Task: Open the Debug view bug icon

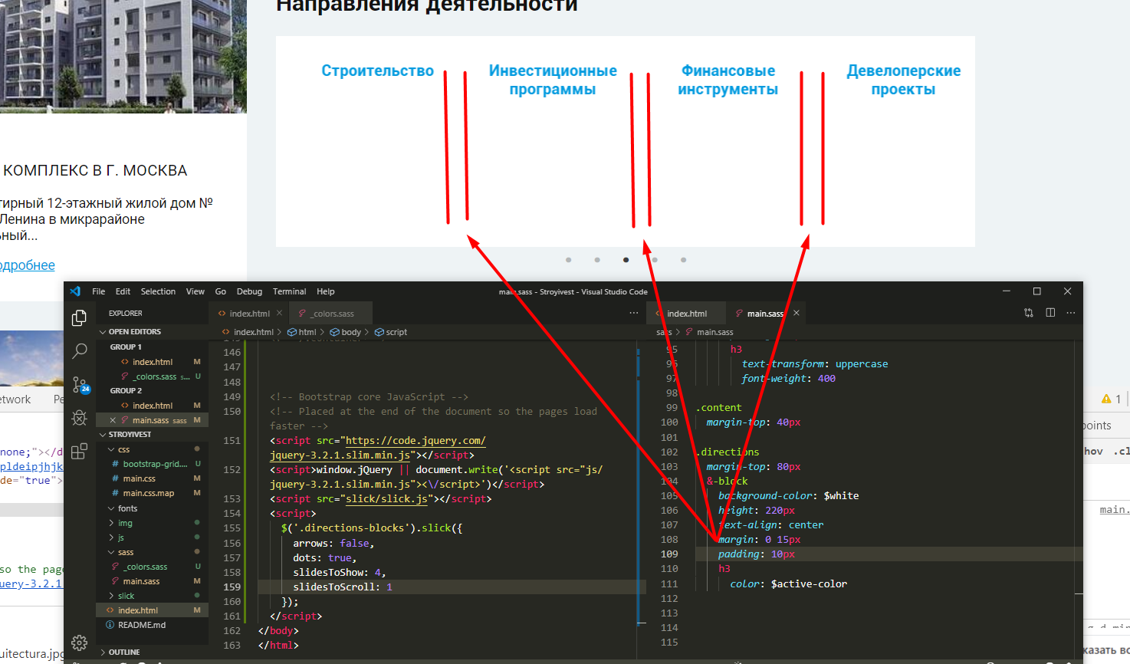Action: [x=79, y=418]
